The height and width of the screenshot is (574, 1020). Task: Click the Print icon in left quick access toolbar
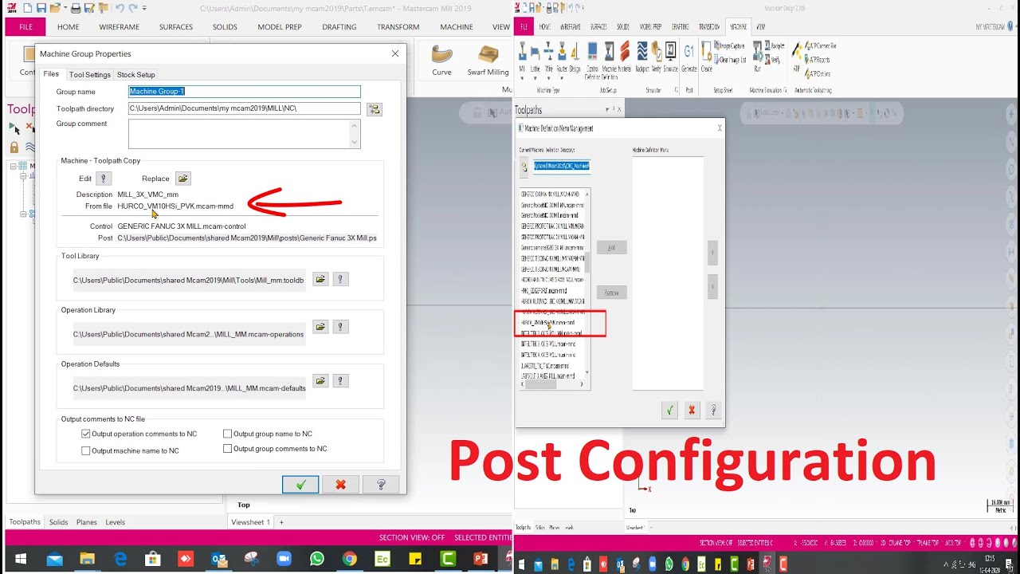[x=76, y=8]
